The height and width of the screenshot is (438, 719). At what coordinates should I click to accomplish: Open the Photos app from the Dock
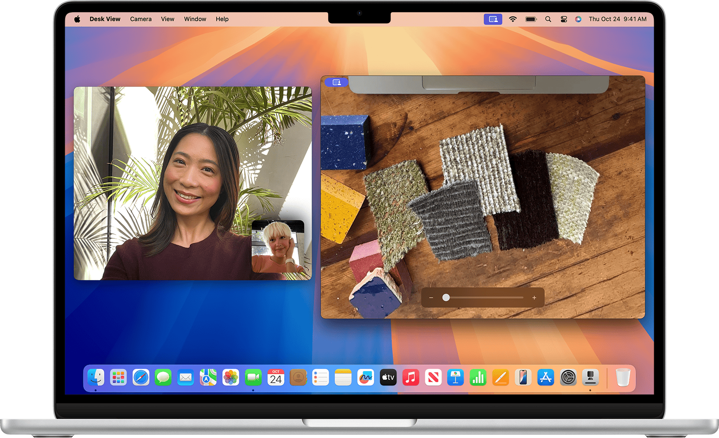[x=230, y=377]
